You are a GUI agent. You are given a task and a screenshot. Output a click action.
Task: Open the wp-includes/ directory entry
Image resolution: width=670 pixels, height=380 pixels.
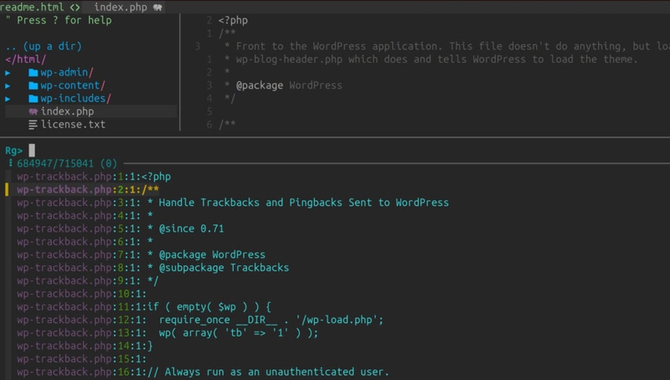(x=76, y=99)
